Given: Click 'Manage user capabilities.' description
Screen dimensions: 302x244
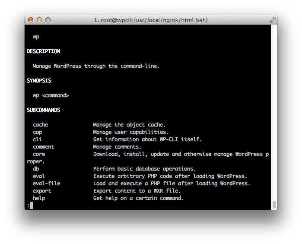Looking at the screenshot, I should click(x=131, y=132).
